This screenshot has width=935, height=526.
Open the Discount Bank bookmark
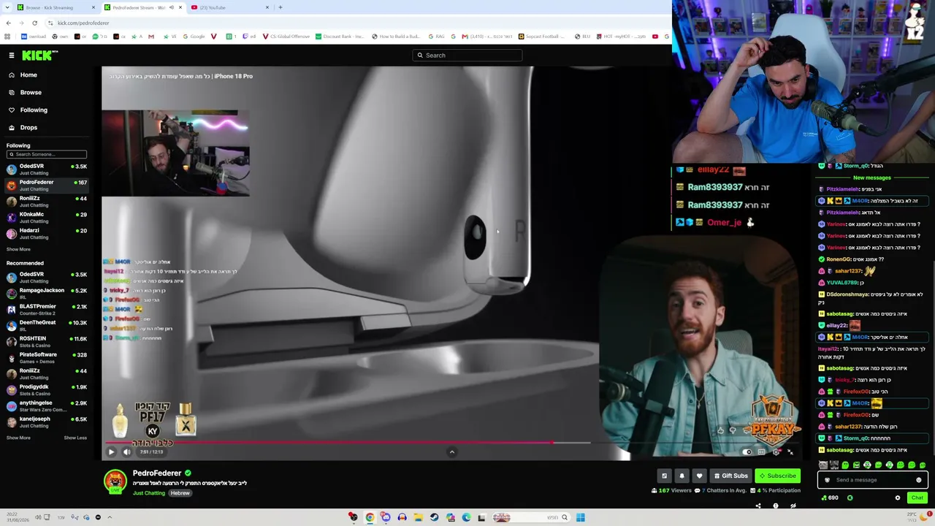tap(339, 37)
